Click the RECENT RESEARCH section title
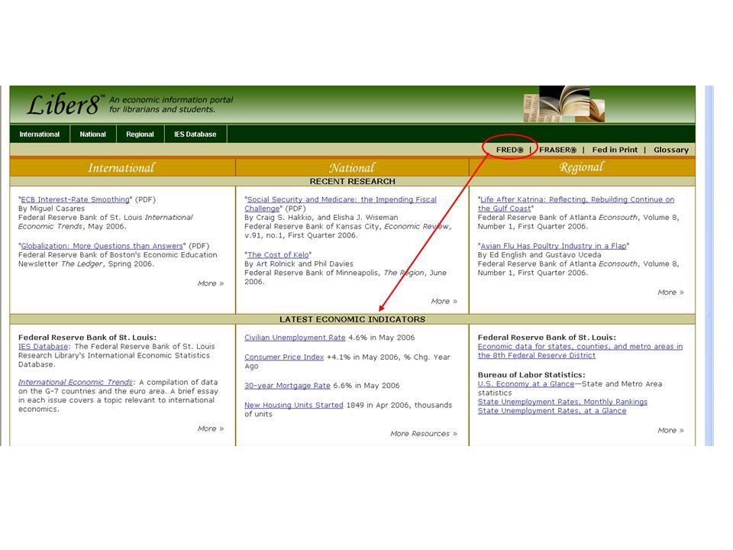The image size is (733, 550). tap(353, 182)
